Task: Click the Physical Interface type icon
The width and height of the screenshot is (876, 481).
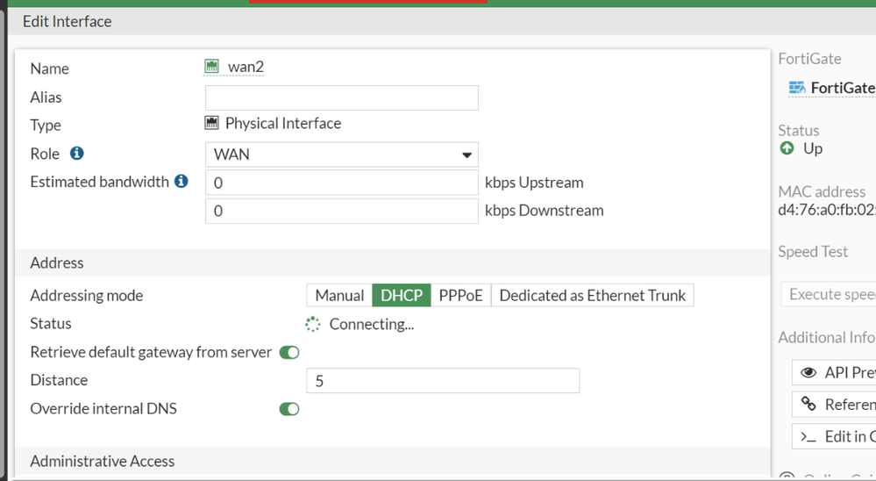Action: tap(211, 123)
